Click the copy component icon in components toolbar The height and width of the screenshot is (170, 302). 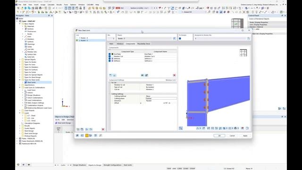point(146,75)
